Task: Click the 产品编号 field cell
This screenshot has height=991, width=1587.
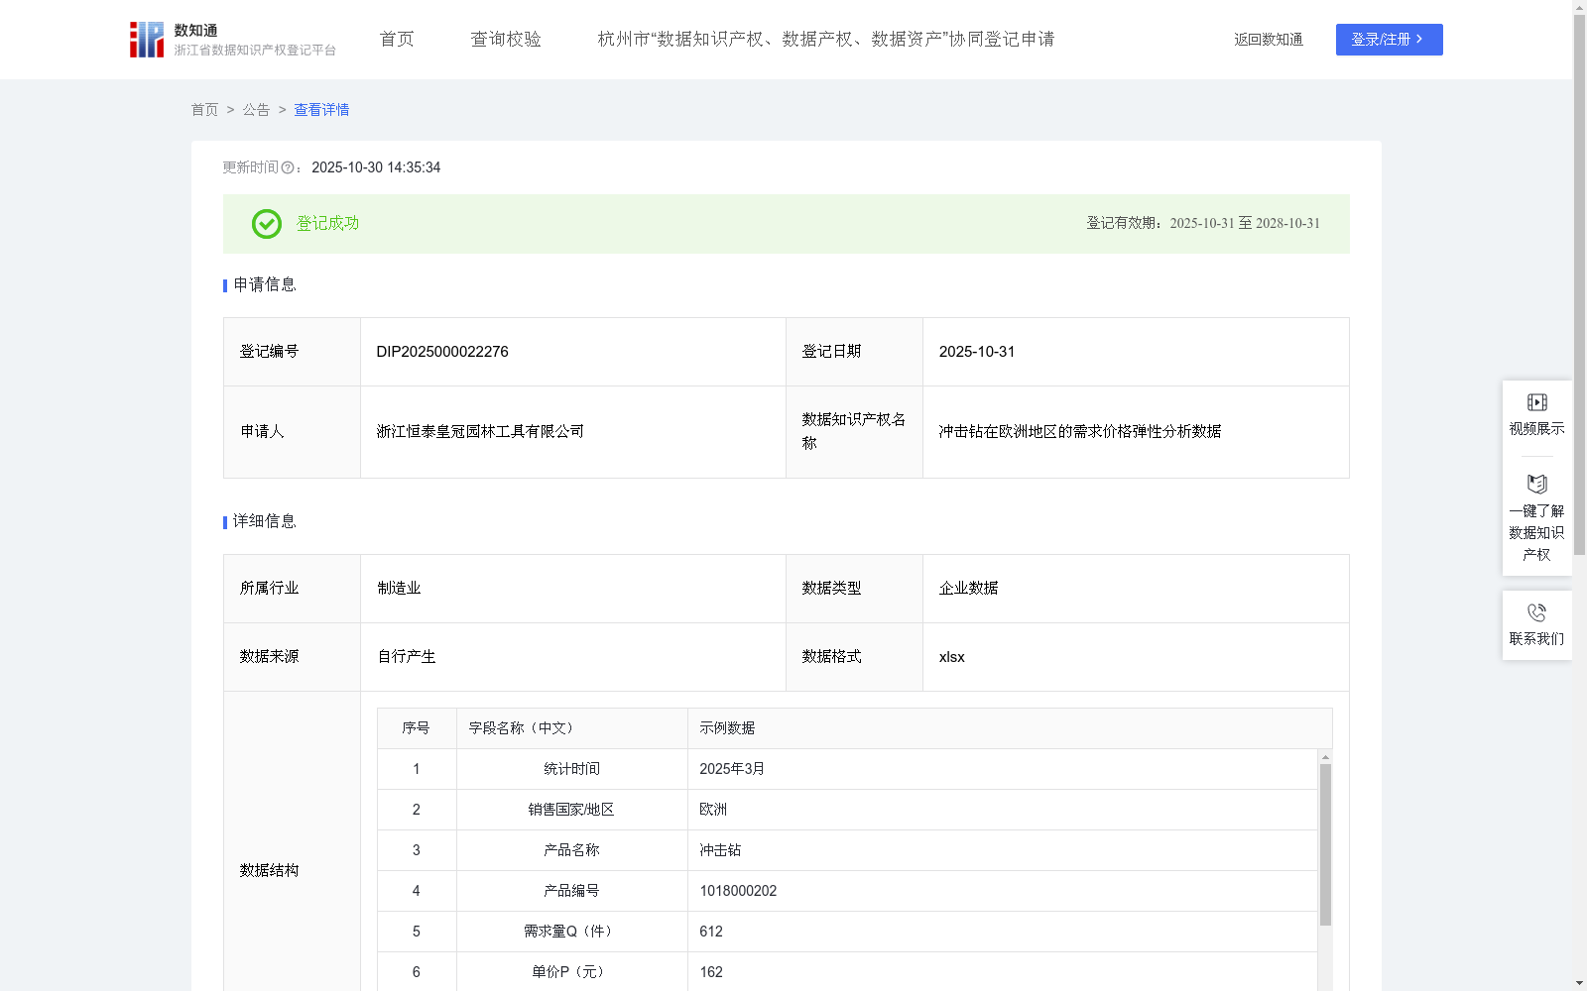Action: coord(571,891)
